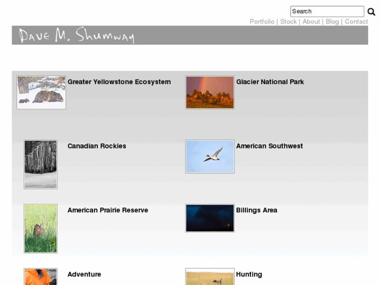Viewport: 380px width, 285px height.
Task: Open the Adventure gallery link
Action: 84,275
